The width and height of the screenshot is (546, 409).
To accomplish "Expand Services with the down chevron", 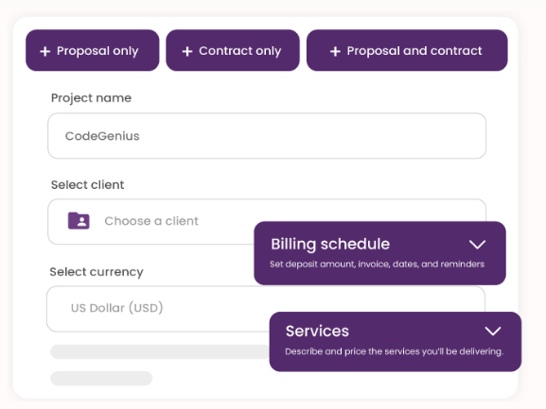I will 493,331.
